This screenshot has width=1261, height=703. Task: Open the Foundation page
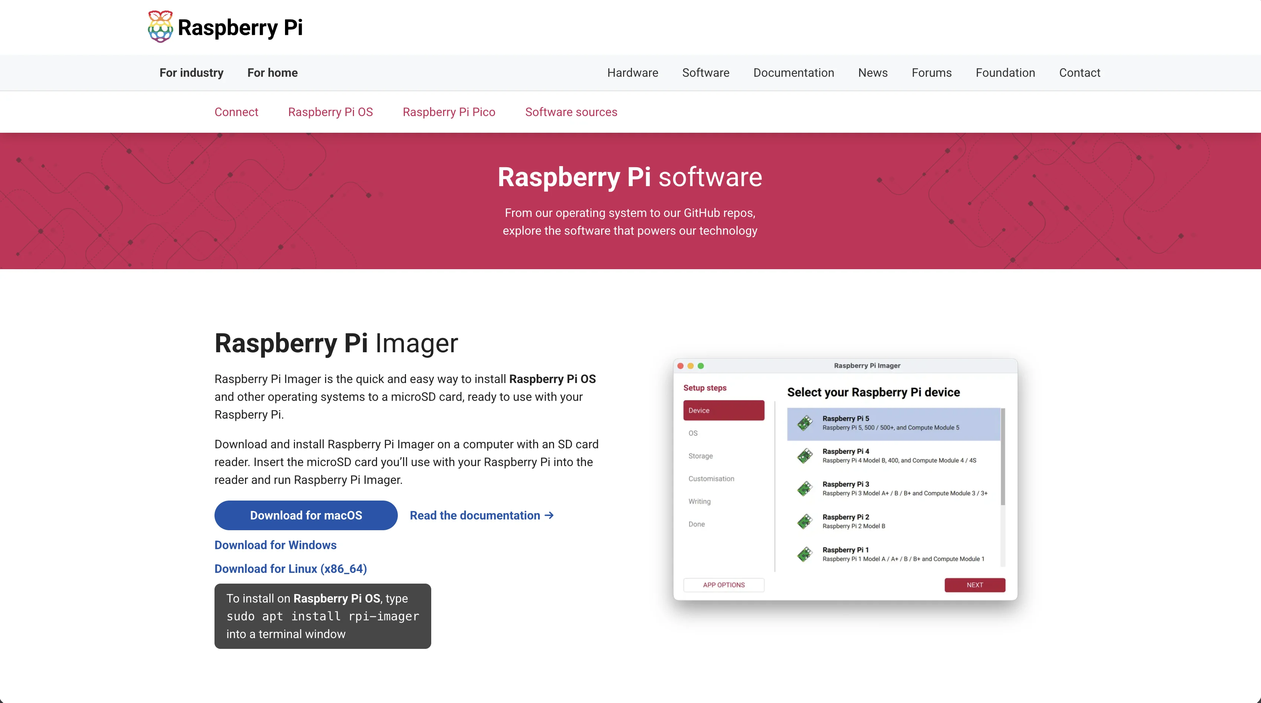(1005, 73)
